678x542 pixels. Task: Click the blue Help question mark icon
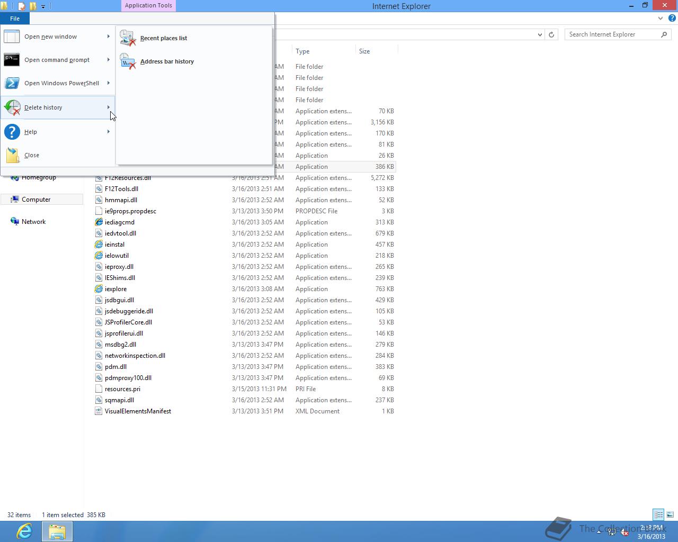pos(12,132)
